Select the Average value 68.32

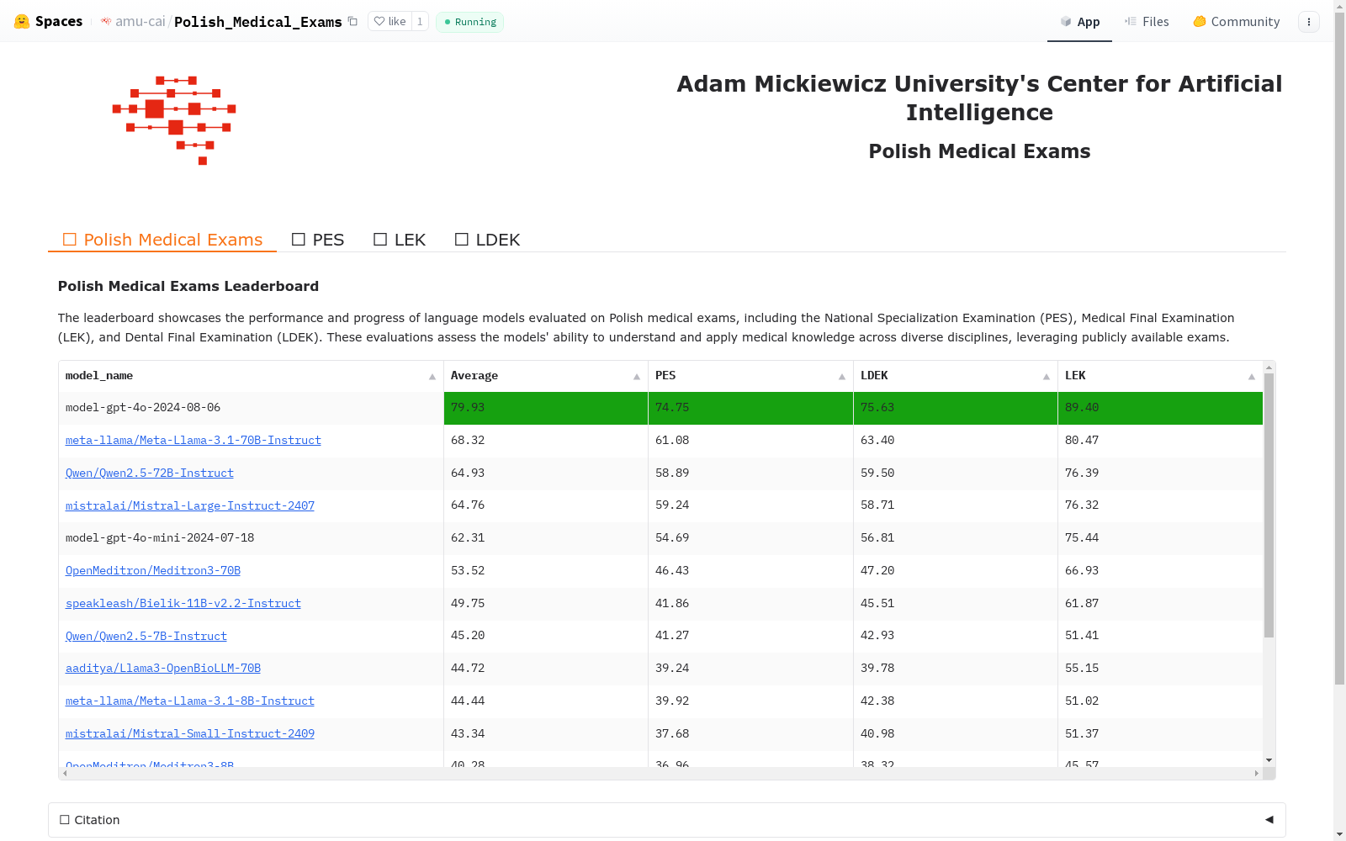click(546, 440)
